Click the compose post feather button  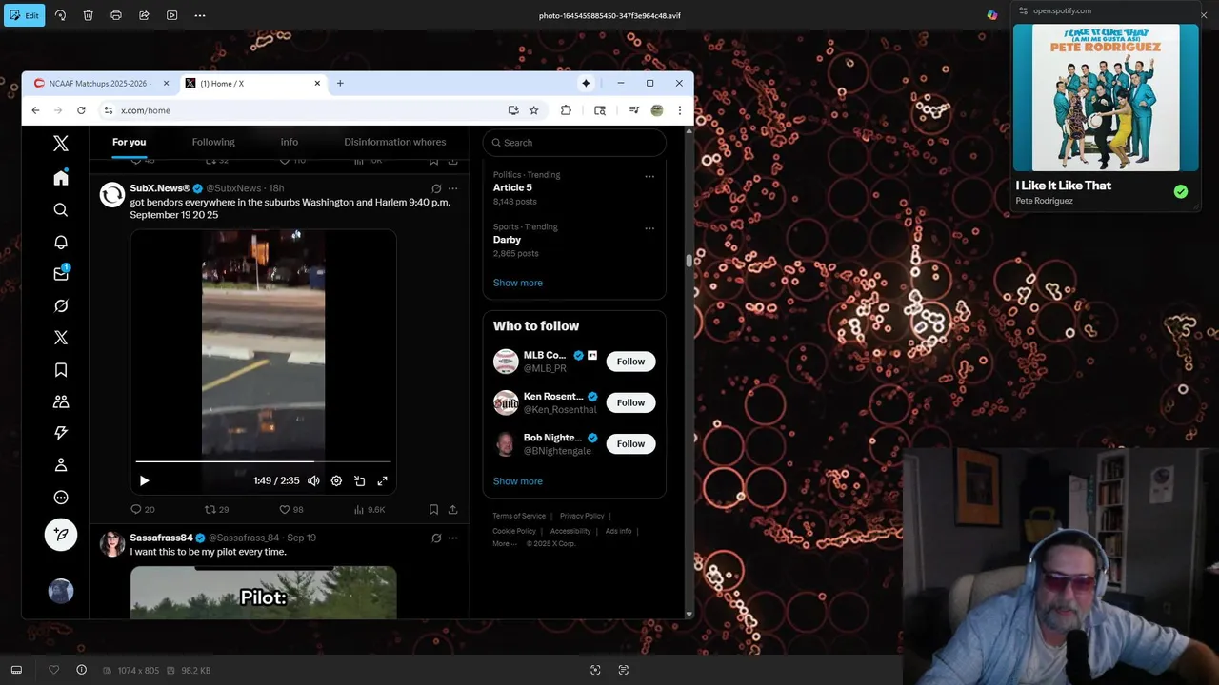pos(61,535)
